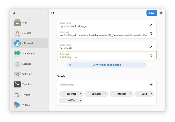Close the editor with the X button

(x=161, y=13)
